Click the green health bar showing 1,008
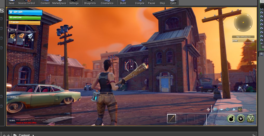Viewport: 264px width, 136px height. [x=25, y=18]
